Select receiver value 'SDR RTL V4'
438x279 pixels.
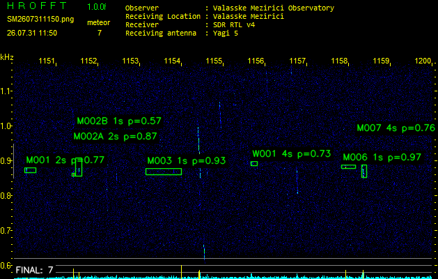[x=234, y=25]
